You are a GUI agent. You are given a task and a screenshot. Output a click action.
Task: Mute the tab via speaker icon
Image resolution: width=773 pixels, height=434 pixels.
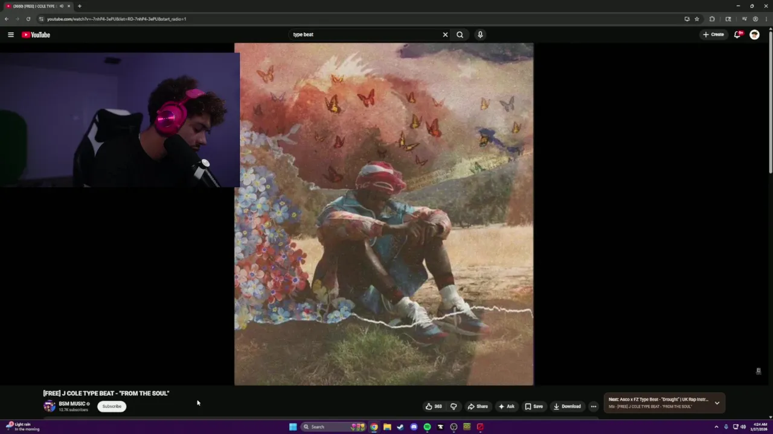coord(62,6)
